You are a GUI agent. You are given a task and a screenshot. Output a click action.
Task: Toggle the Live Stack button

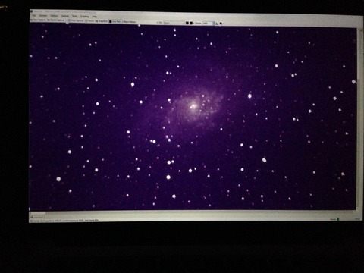tap(116, 21)
